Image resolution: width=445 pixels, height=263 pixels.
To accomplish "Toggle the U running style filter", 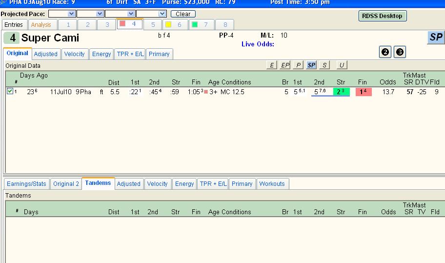I will (342, 65).
